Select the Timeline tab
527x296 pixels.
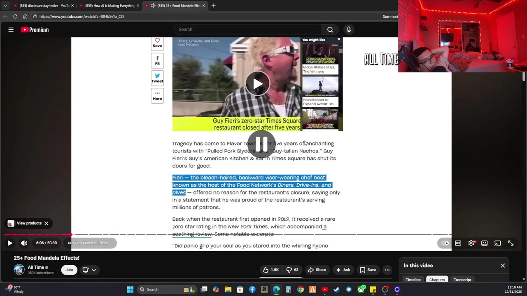(x=413, y=280)
